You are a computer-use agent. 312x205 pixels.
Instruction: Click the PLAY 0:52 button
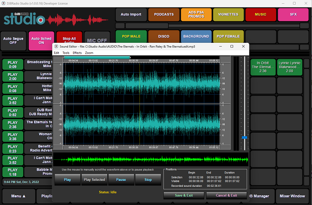pyautogui.click(x=13, y=113)
